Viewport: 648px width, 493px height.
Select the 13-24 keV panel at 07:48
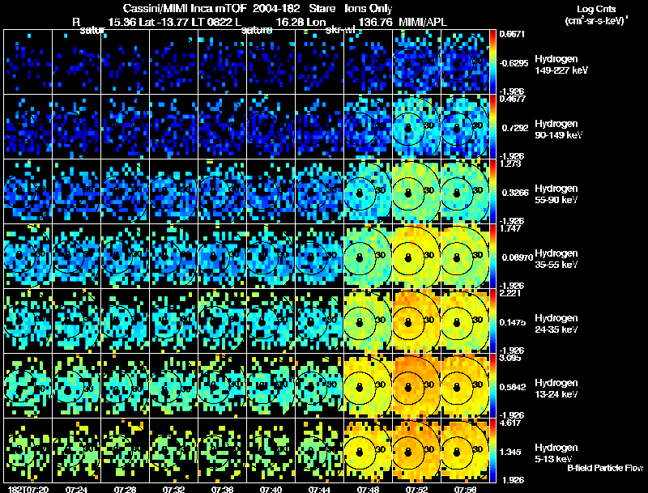(368, 386)
